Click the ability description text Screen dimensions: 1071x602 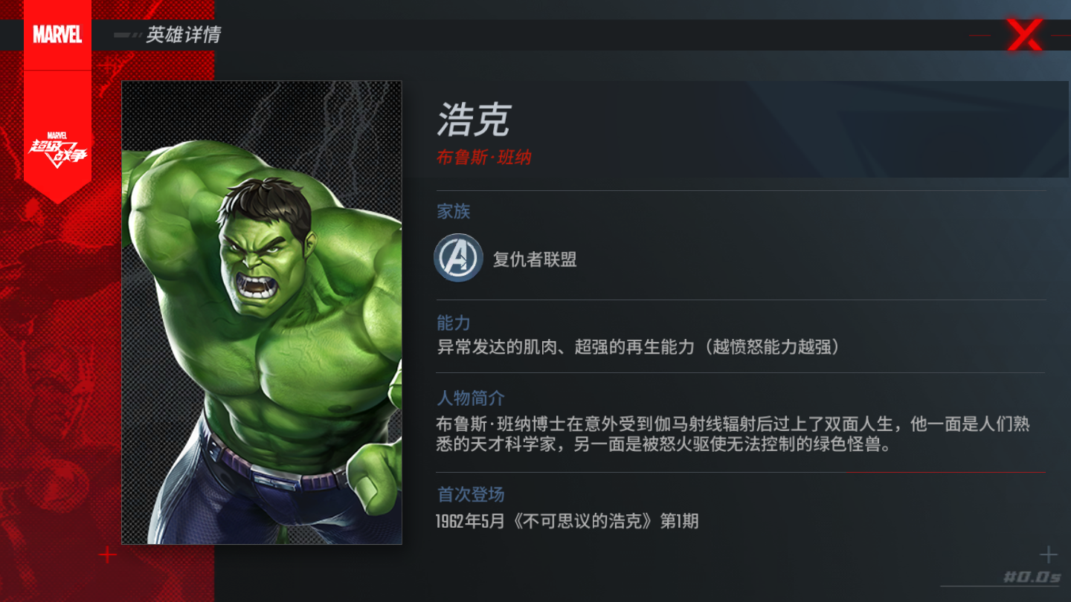[639, 347]
